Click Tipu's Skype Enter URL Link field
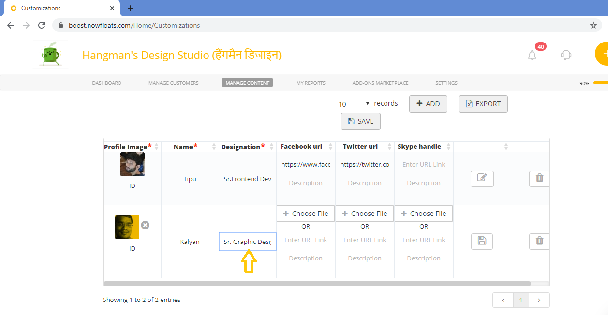The image size is (608, 315). click(x=424, y=164)
